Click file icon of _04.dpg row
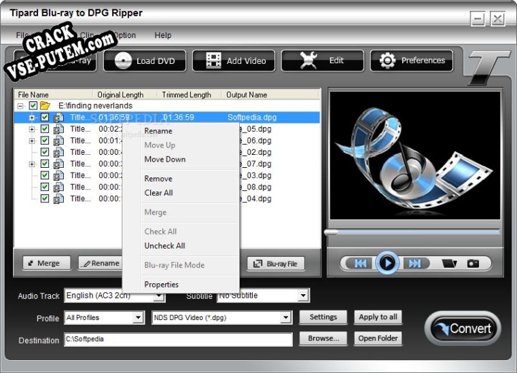Screen dimensions: 517x373 (x=58, y=199)
